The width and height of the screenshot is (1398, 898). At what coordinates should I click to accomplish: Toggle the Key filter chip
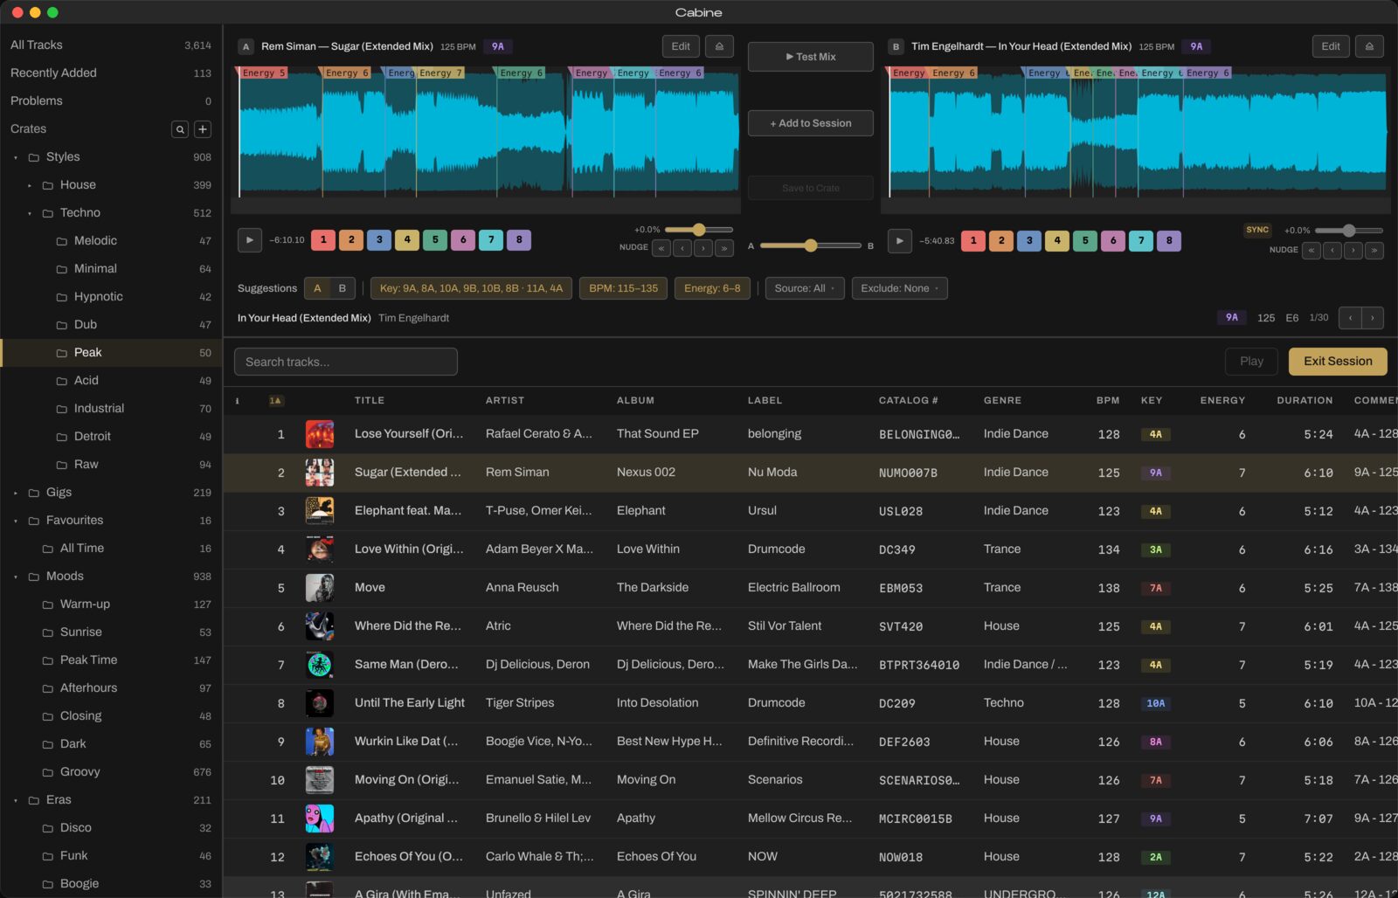pos(471,288)
